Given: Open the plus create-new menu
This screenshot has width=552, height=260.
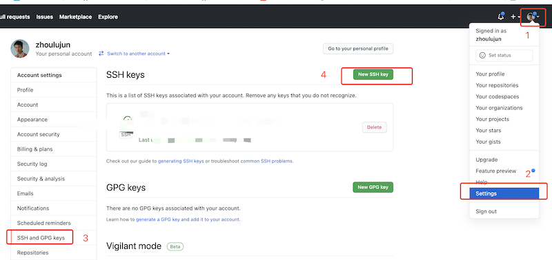Looking at the screenshot, I should pos(515,17).
